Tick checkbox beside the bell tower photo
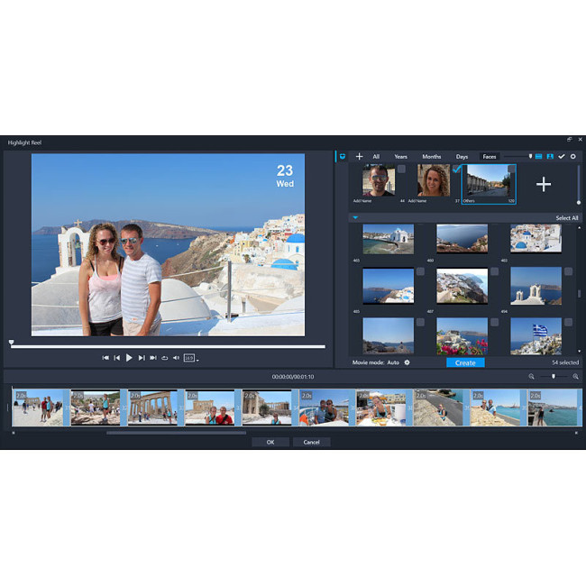The height and width of the screenshot is (586, 586). click(568, 271)
